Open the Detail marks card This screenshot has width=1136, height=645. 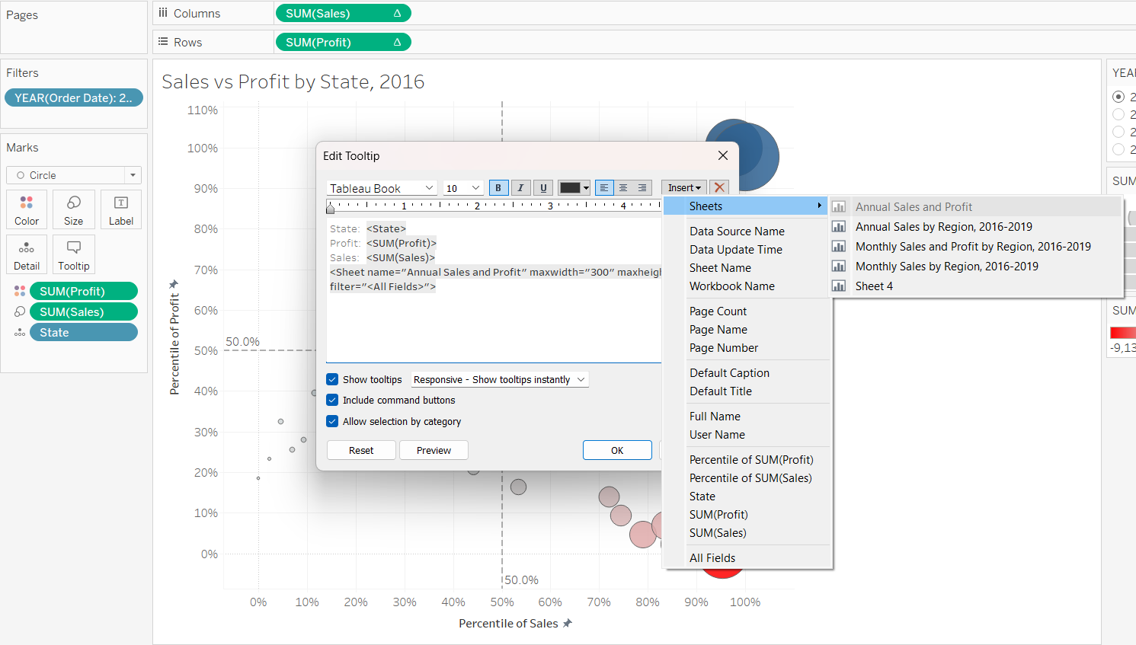[27, 254]
